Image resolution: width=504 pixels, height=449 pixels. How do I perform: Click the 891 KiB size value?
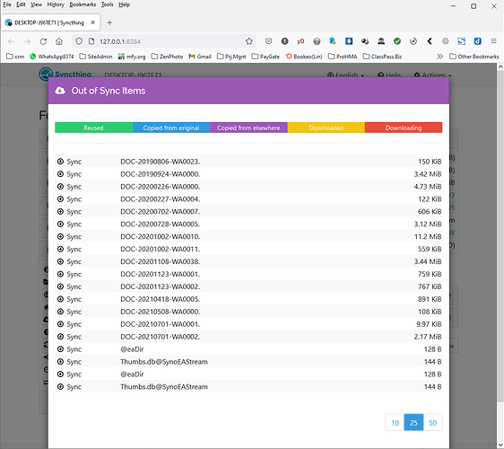(430, 299)
